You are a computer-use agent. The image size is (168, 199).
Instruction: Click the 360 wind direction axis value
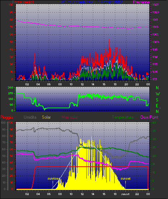tap(10, 87)
